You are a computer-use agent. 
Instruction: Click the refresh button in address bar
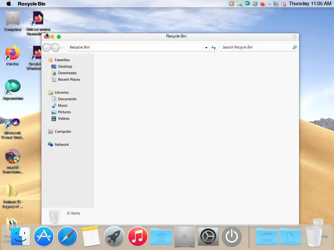tap(213, 48)
